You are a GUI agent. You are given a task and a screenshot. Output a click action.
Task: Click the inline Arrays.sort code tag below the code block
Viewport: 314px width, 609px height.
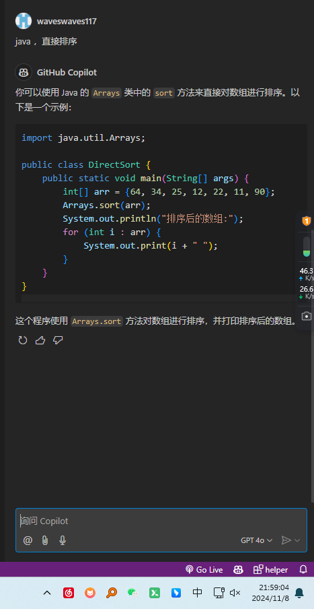point(97,321)
